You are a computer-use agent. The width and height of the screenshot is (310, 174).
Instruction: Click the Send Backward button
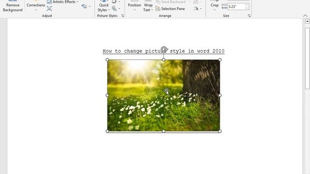tap(171, 2)
